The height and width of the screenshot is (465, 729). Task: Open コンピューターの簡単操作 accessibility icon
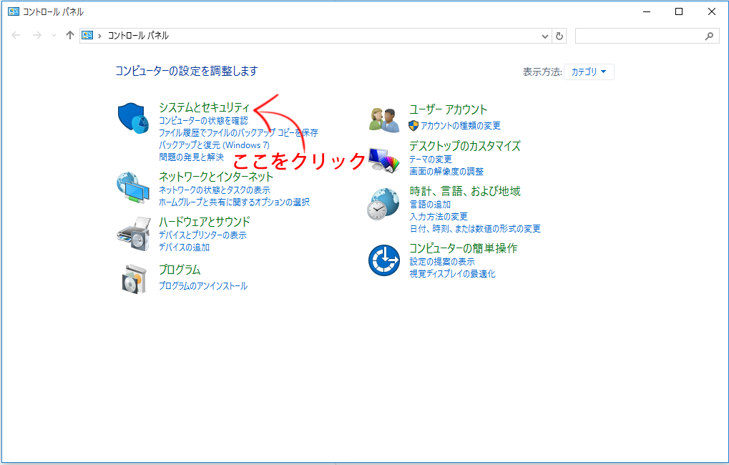coord(384,259)
